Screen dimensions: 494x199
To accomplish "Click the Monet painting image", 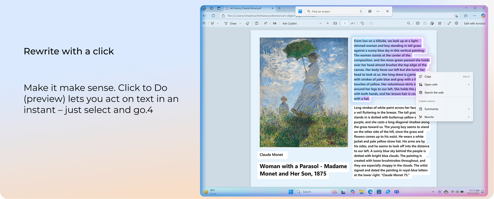I will click(x=304, y=92).
